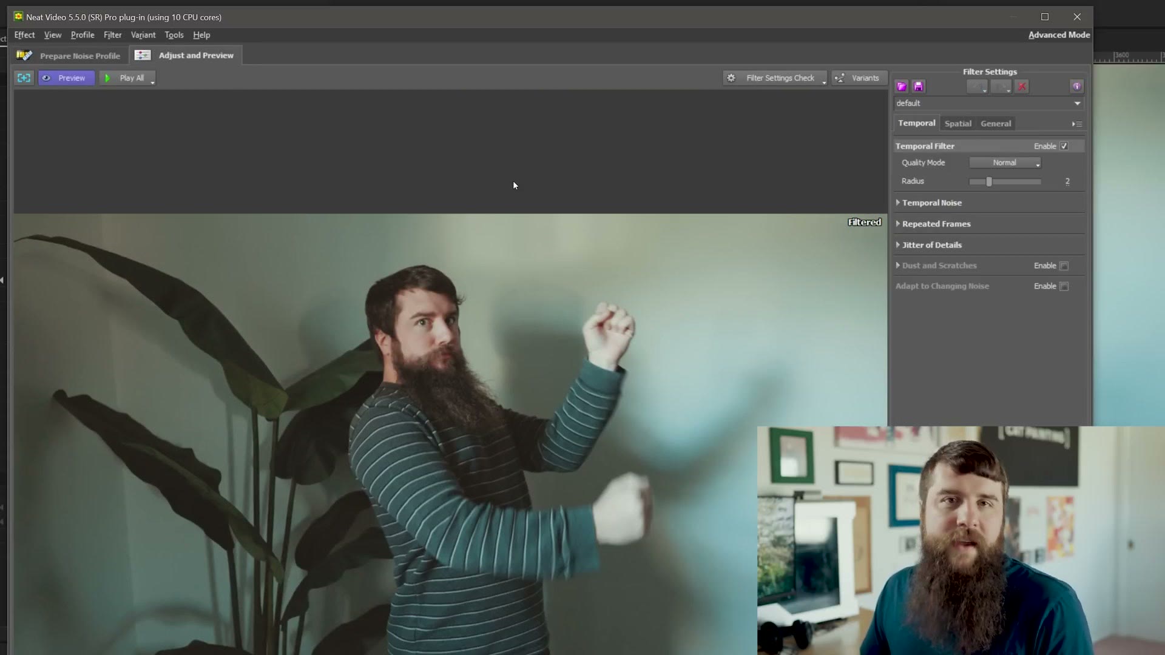The height and width of the screenshot is (655, 1165).
Task: Adjust the Radius slider handle
Action: point(988,181)
